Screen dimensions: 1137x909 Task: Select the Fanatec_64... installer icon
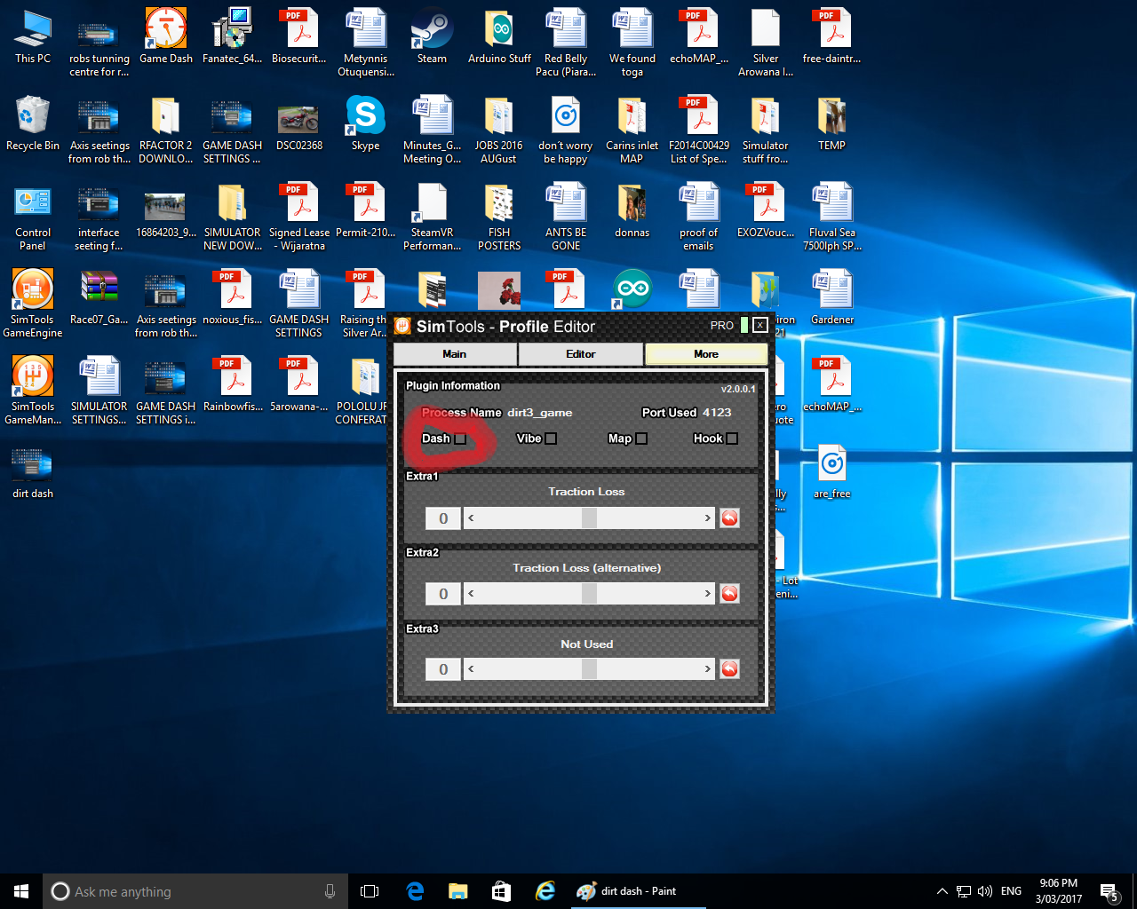pos(233,36)
